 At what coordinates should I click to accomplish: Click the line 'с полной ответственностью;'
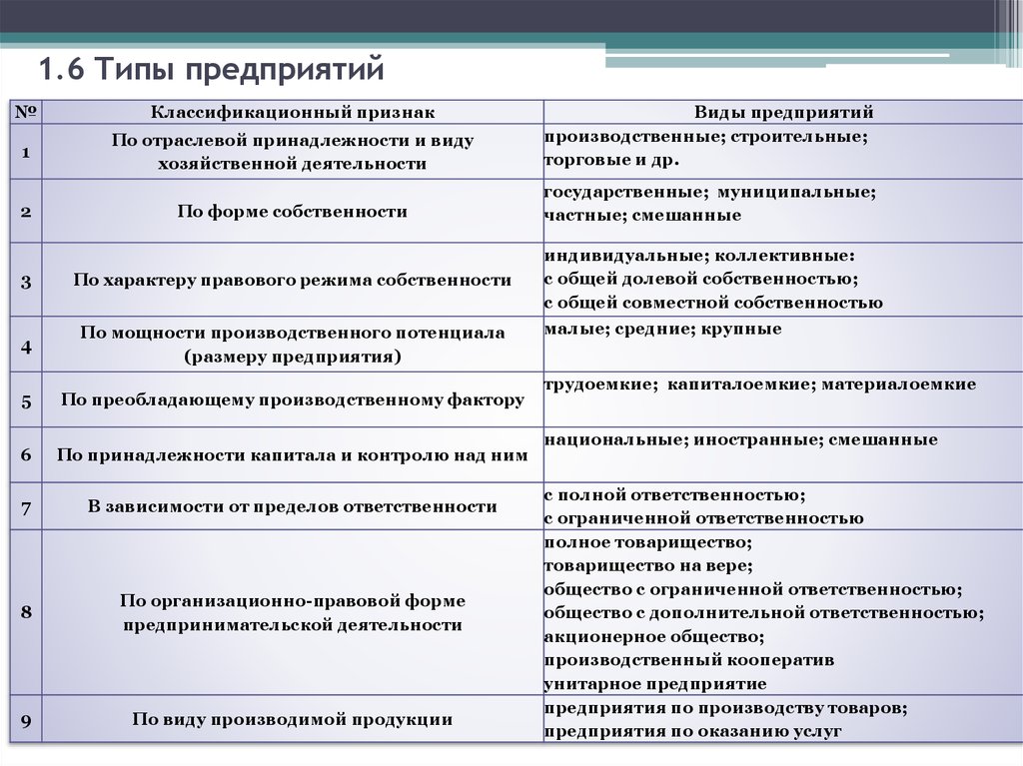tap(674, 495)
